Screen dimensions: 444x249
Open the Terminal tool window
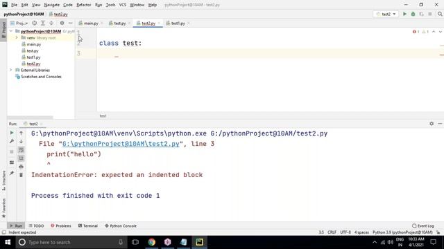[x=88, y=226]
